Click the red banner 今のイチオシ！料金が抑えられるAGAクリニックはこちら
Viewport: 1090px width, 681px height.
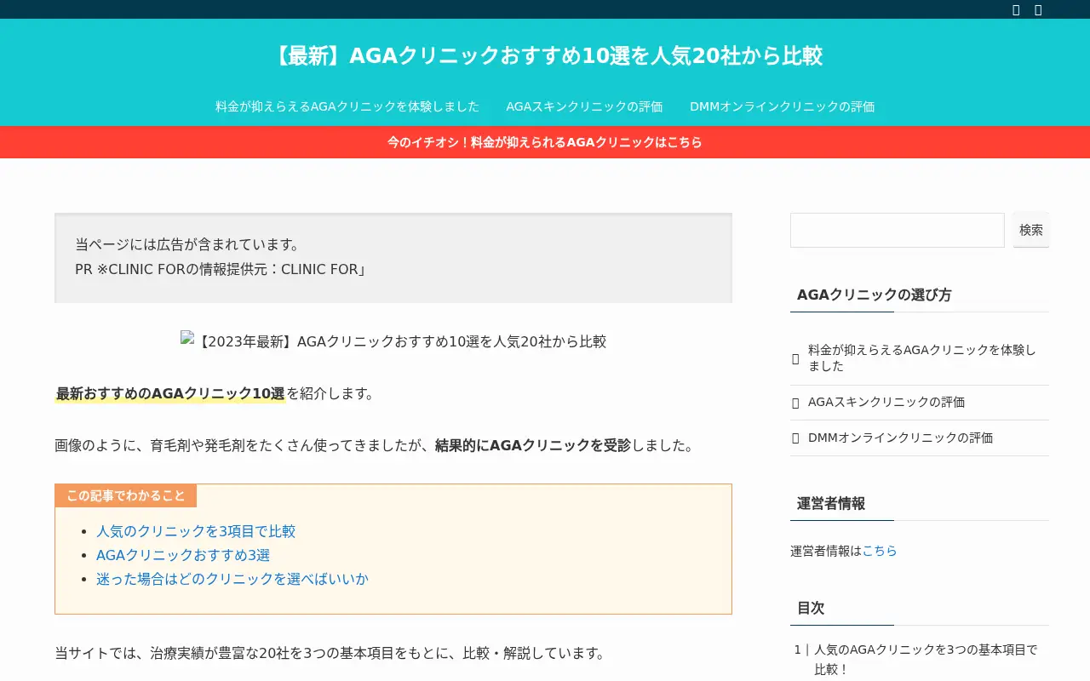click(545, 142)
